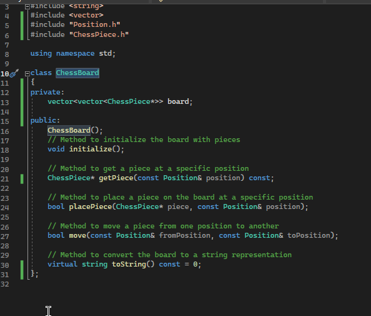
Task: Click the virtual keyword on line 30
Action: pos(62,264)
